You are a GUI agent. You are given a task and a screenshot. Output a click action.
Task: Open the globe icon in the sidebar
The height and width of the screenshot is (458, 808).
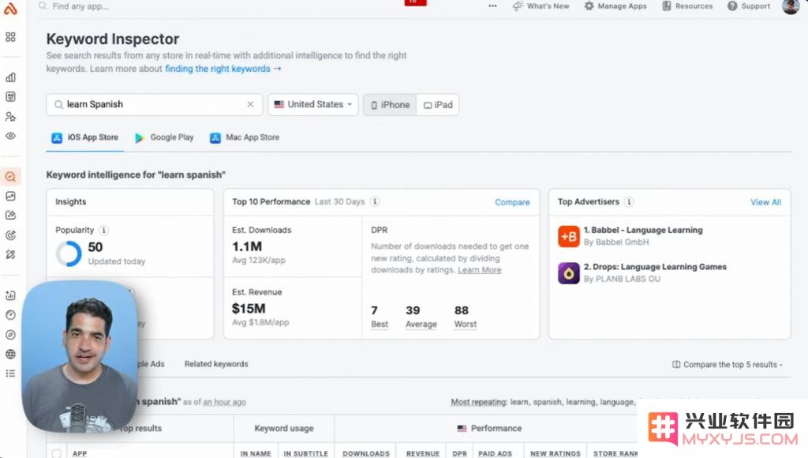[10, 355]
